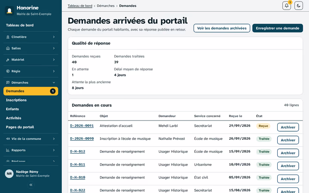Open Enfants in the sidebar

coord(31,109)
